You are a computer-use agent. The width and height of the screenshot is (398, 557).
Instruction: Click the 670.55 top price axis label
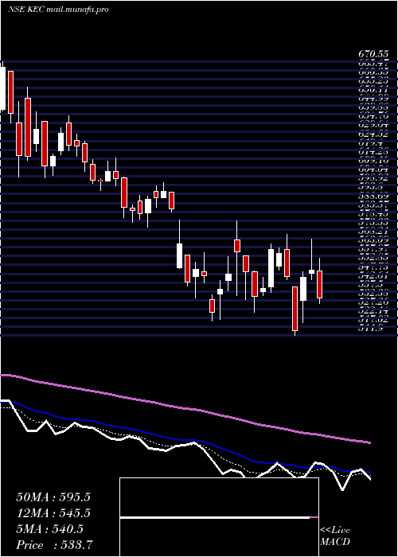373,54
